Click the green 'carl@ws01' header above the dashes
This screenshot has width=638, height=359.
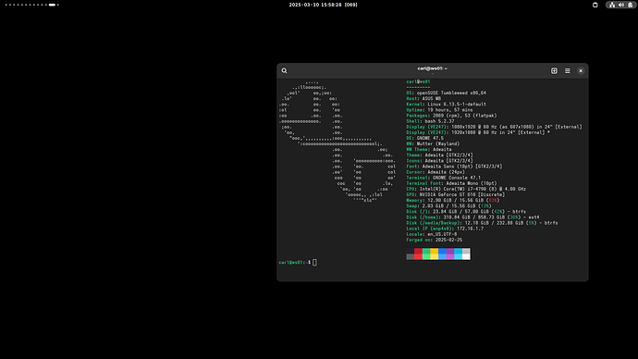(x=418, y=81)
